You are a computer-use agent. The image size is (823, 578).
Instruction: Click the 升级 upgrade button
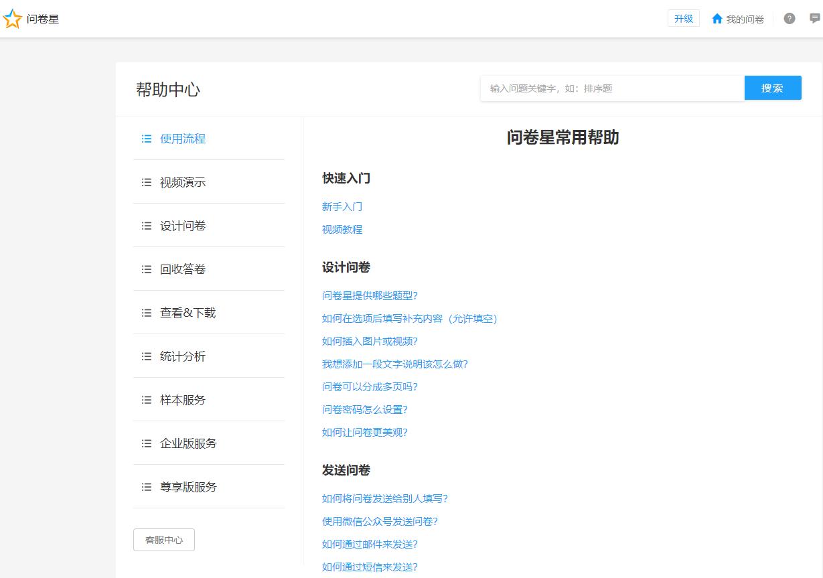click(683, 18)
